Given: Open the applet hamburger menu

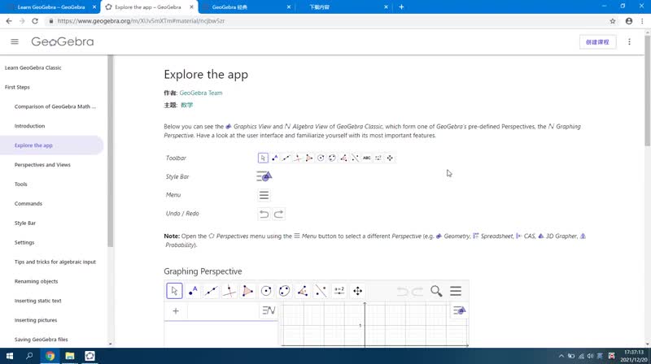Looking at the screenshot, I should 456,291.
